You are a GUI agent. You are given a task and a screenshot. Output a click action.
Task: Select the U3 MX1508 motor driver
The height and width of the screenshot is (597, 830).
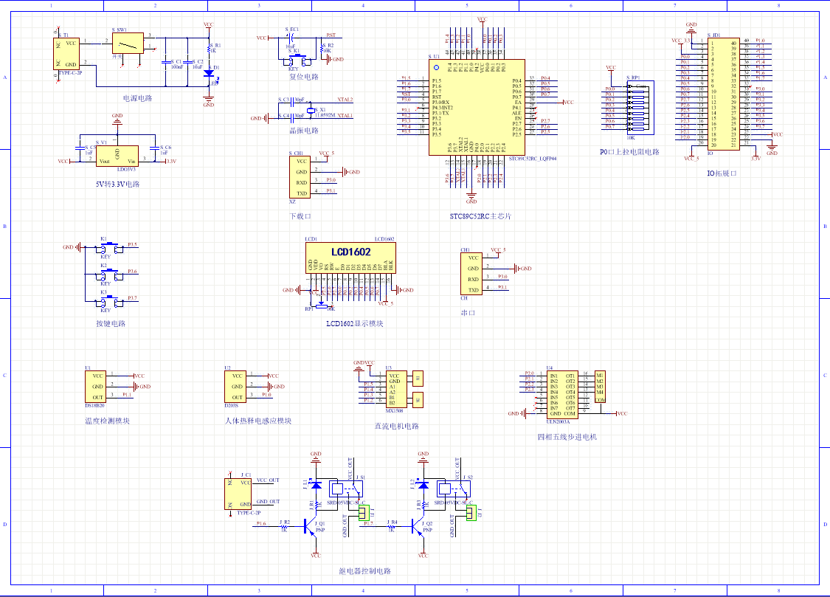[396, 389]
